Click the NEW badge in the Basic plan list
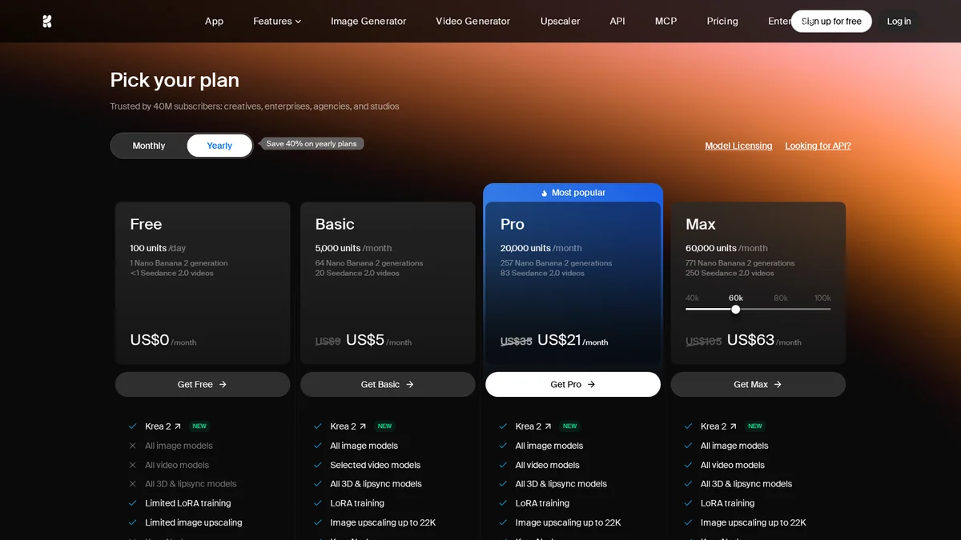This screenshot has height=540, width=961. 384,426
